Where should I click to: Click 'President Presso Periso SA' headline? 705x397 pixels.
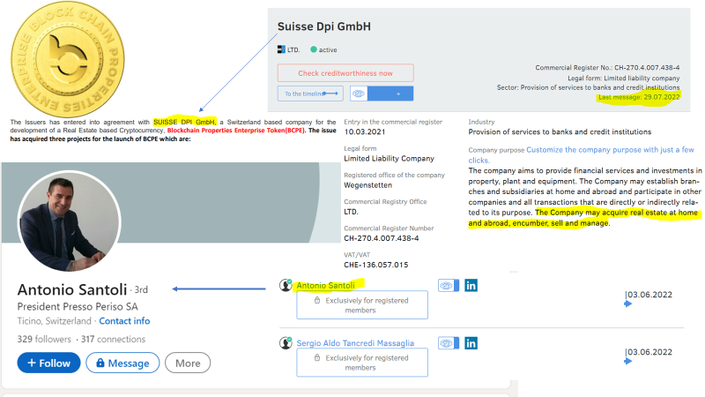click(x=78, y=306)
